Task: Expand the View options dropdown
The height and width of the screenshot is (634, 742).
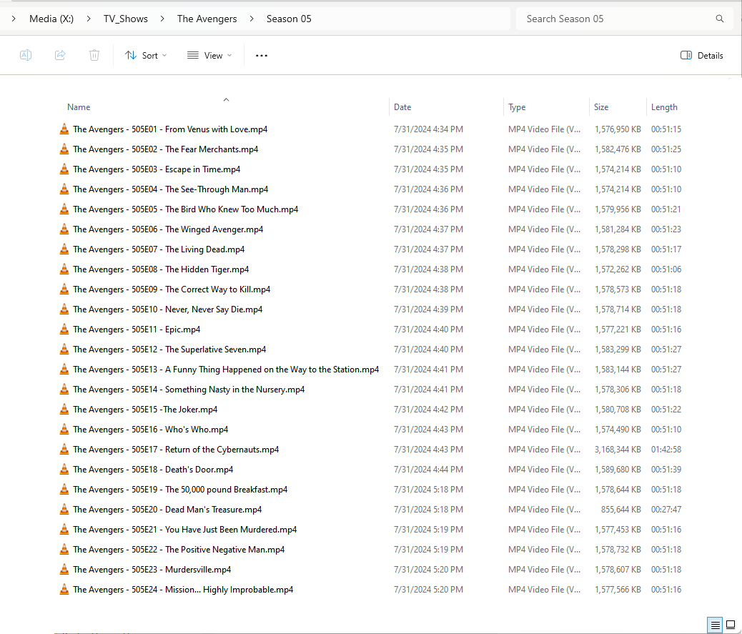Action: click(209, 55)
